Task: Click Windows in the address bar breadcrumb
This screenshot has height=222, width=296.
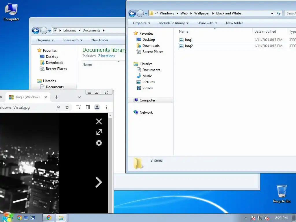Action: (x=167, y=13)
